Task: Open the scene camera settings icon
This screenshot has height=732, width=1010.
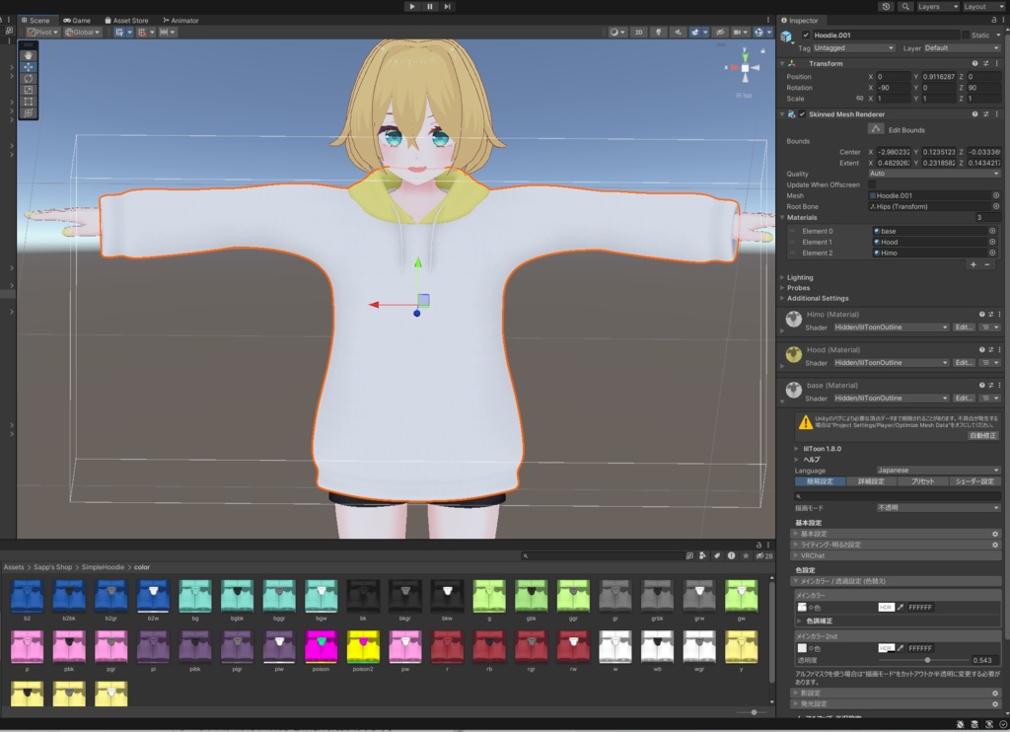Action: click(738, 31)
